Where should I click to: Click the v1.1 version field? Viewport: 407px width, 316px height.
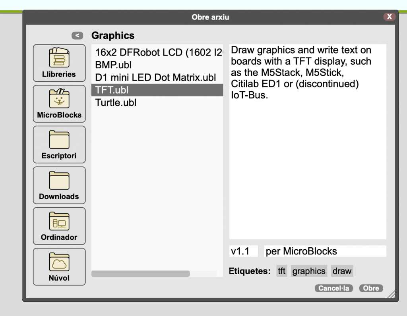[x=244, y=251]
